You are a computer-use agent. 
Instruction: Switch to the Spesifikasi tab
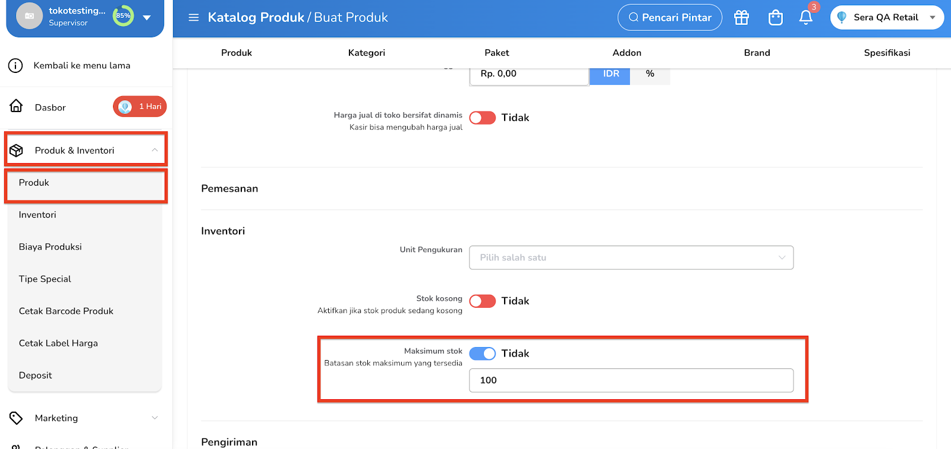(887, 53)
